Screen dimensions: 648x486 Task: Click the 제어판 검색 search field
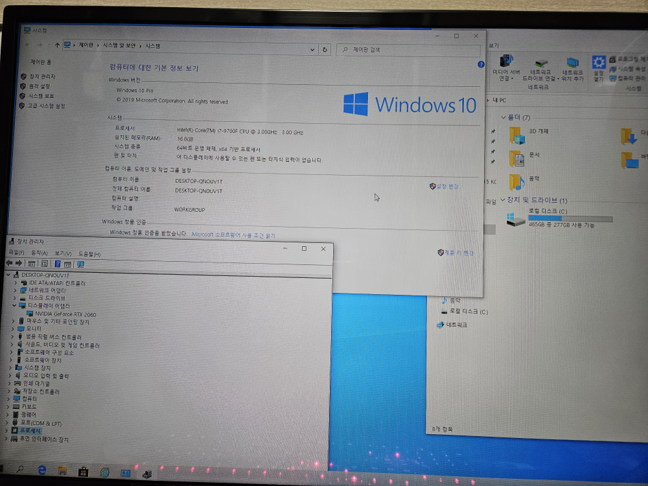pyautogui.click(x=408, y=51)
